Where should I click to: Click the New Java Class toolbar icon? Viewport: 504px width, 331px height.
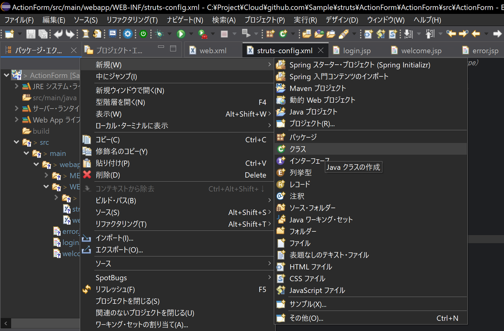[283, 34]
